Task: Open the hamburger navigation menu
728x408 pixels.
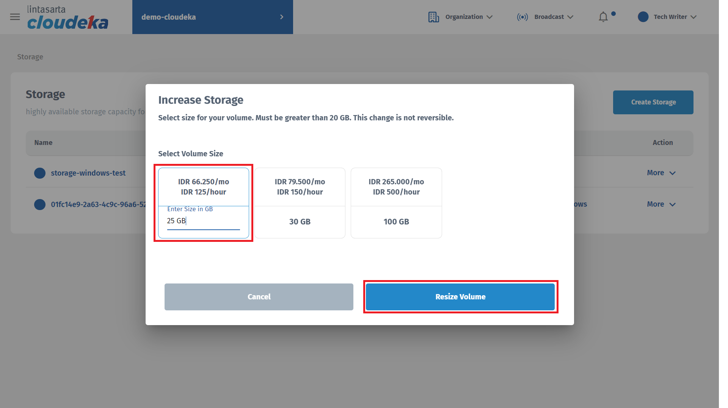Action: coord(15,17)
